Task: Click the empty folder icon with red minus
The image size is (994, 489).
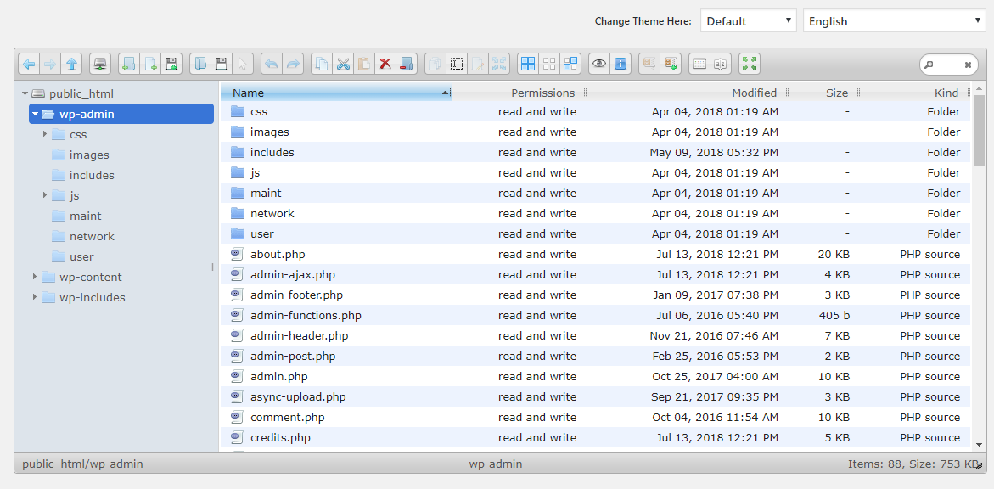Action: pyautogui.click(x=407, y=64)
